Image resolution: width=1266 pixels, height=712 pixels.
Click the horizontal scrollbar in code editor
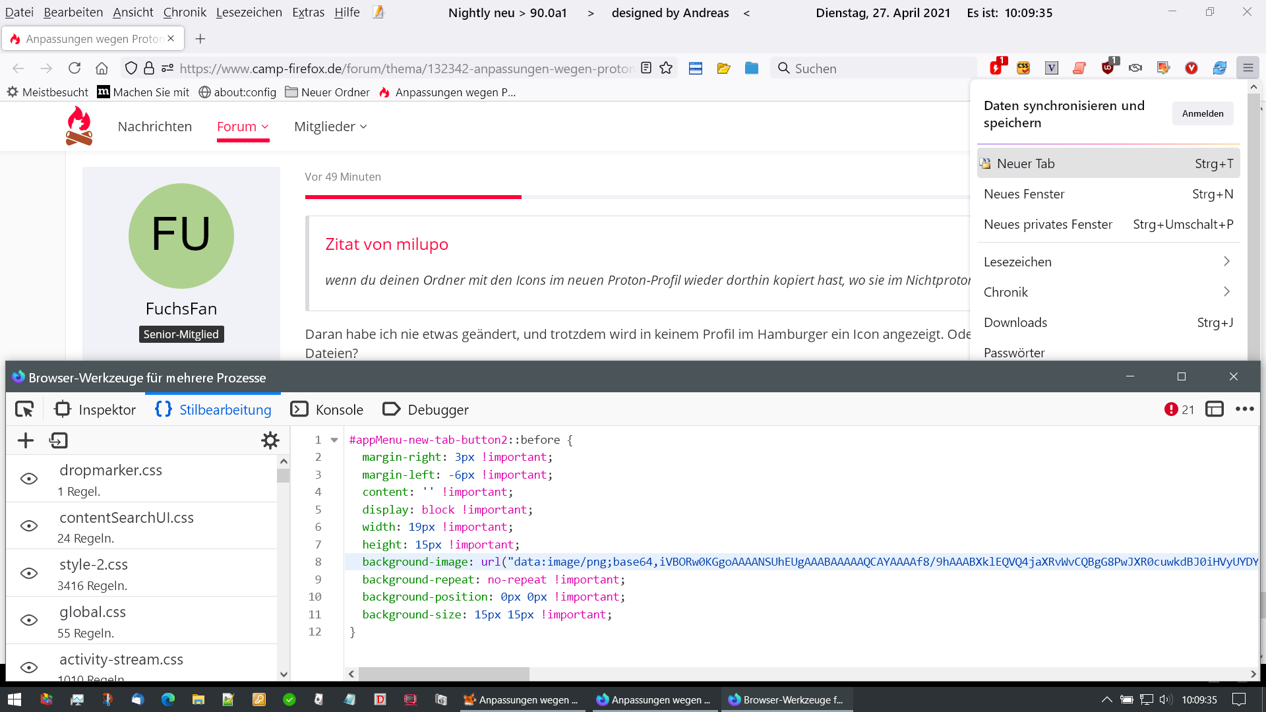click(x=444, y=674)
